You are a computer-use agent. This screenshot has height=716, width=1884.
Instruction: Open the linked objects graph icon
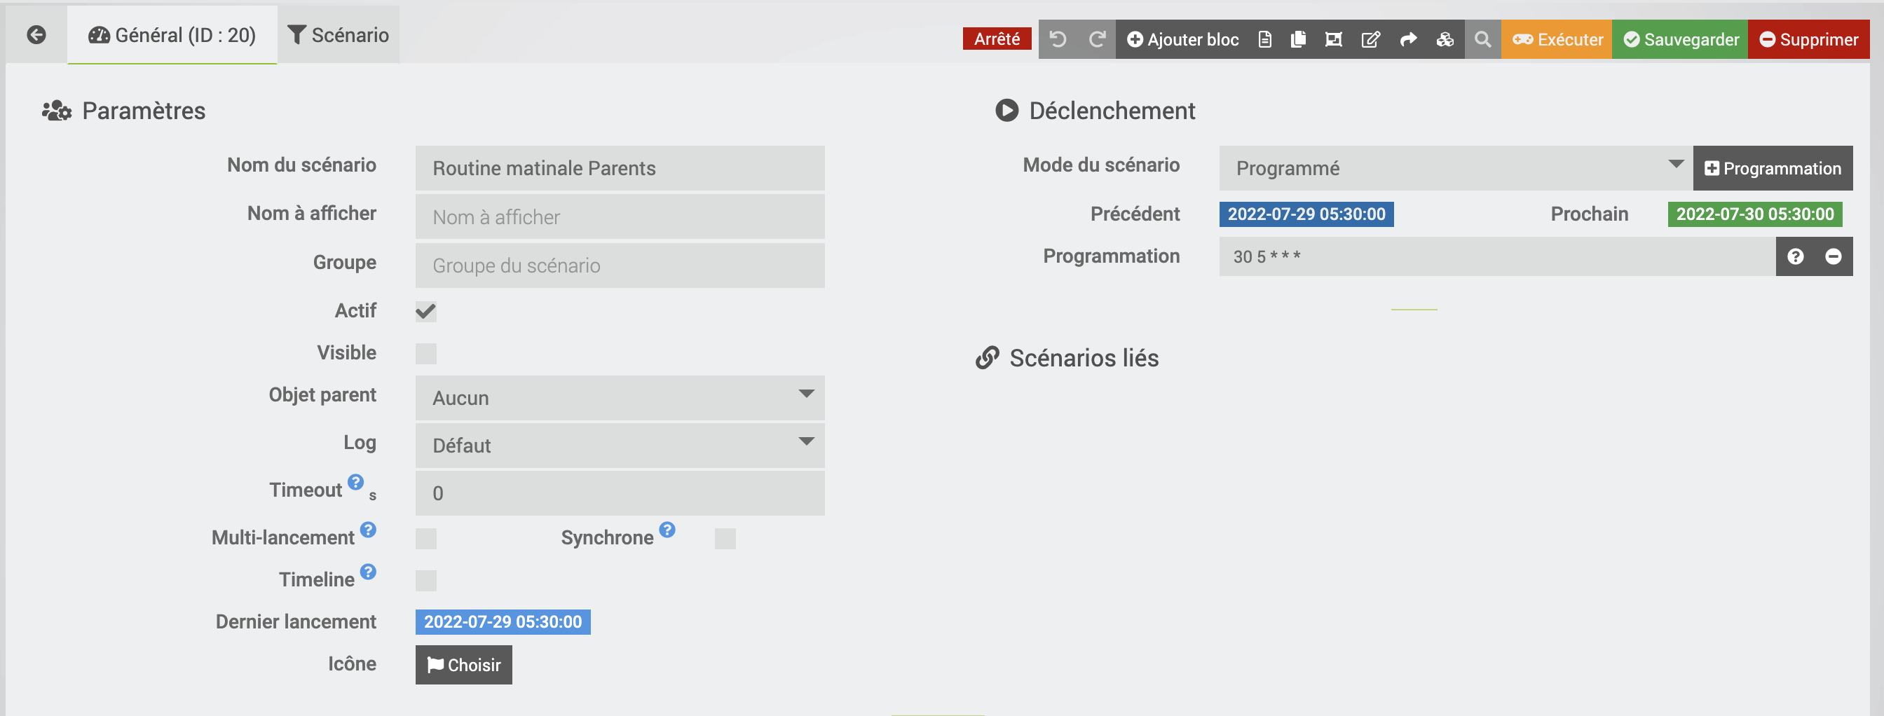click(1333, 39)
